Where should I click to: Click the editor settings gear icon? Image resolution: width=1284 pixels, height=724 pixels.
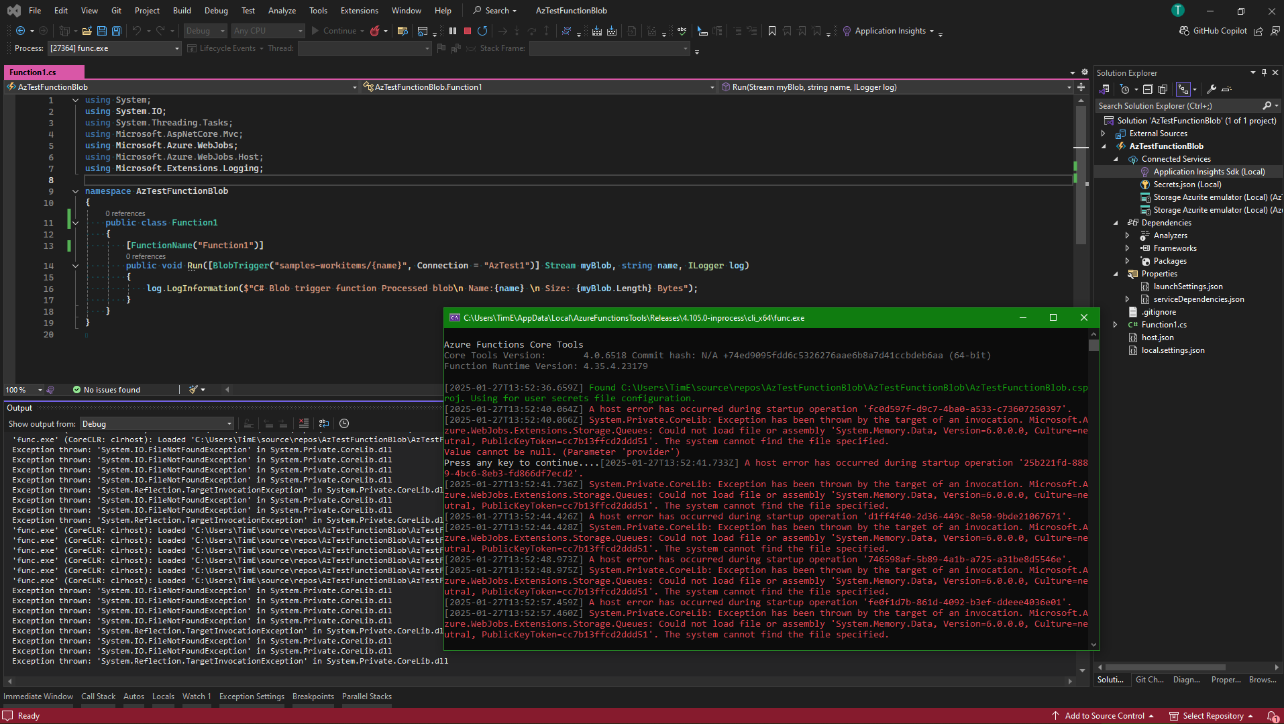pos(1085,72)
